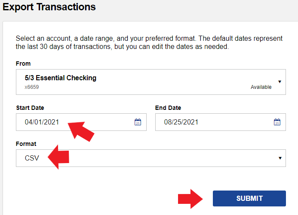The height and width of the screenshot is (215, 298).
Task: Choose the 5/3 Essential Checking account name
Action: click(61, 78)
